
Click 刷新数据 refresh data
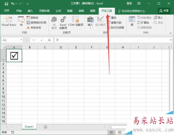pos(144,27)
